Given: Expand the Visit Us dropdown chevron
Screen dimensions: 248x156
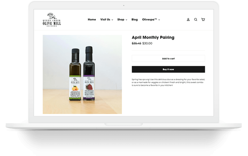Looking at the screenshot, I should pos(112,20).
